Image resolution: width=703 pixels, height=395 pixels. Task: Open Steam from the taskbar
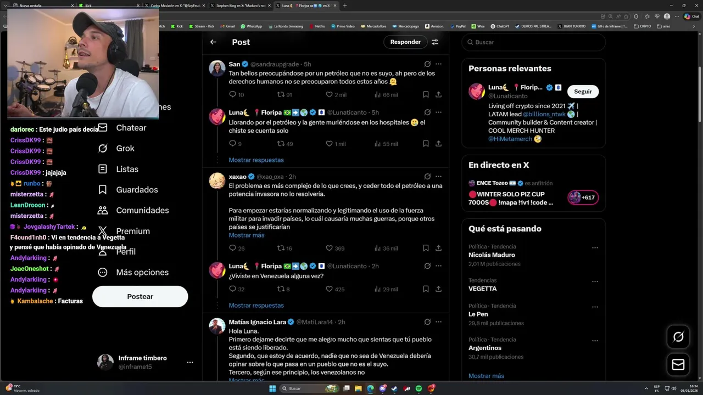pos(394,388)
